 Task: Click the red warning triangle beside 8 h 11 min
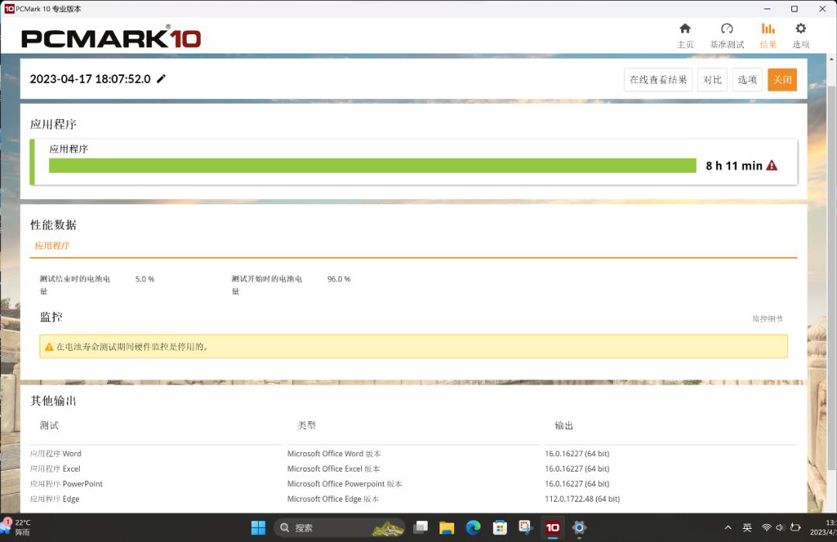[x=771, y=166]
